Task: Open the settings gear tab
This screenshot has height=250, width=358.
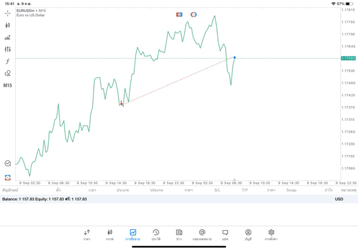Action: coord(271,234)
